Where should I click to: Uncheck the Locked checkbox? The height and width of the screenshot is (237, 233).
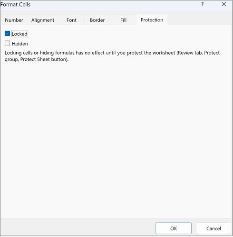[7, 34]
